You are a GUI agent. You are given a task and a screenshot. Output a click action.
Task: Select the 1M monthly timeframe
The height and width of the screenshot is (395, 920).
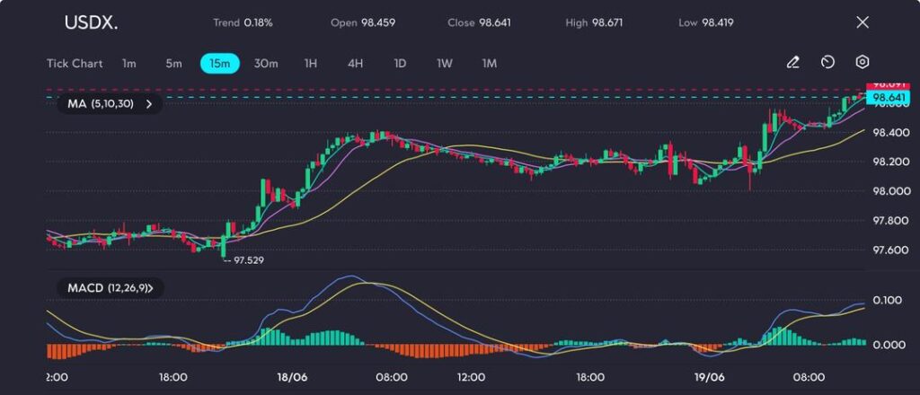(x=489, y=64)
